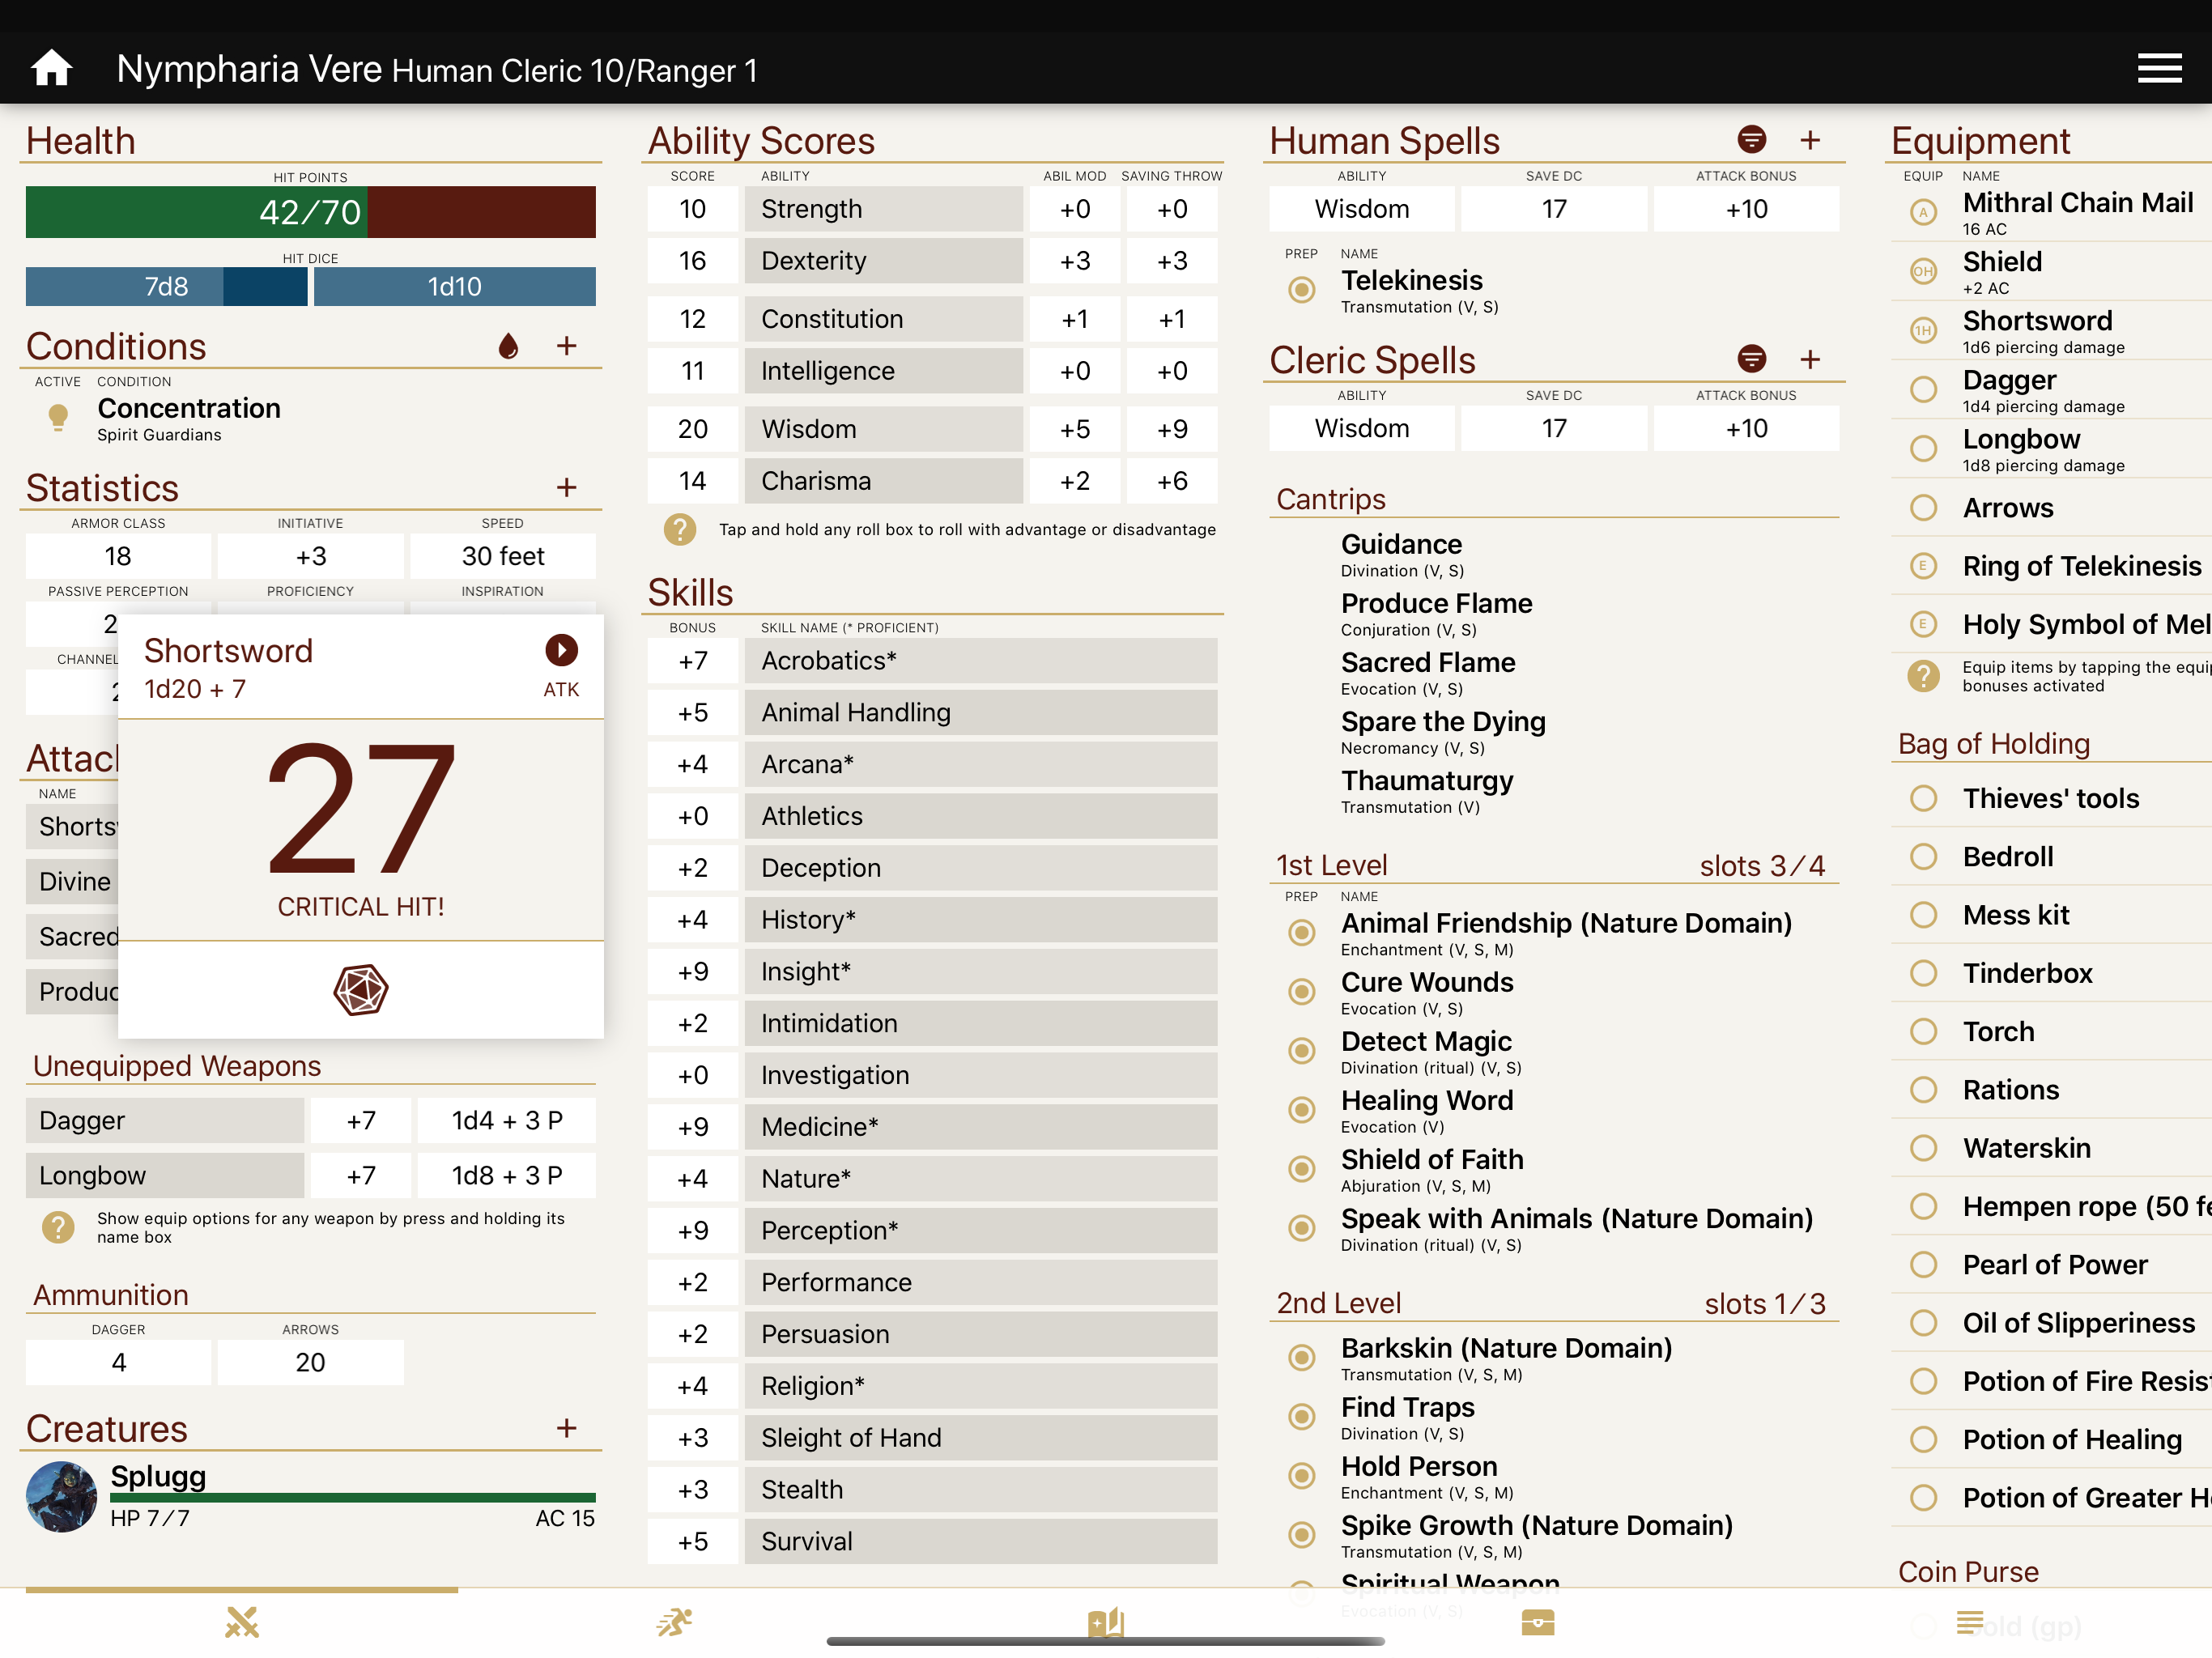Roll the Longbow 1d8 + 3 P damage
2212x1658 pixels.
pyautogui.click(x=506, y=1176)
